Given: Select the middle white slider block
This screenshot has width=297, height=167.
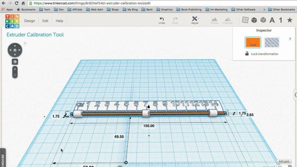Looking at the screenshot, I should pyautogui.click(x=146, y=113).
